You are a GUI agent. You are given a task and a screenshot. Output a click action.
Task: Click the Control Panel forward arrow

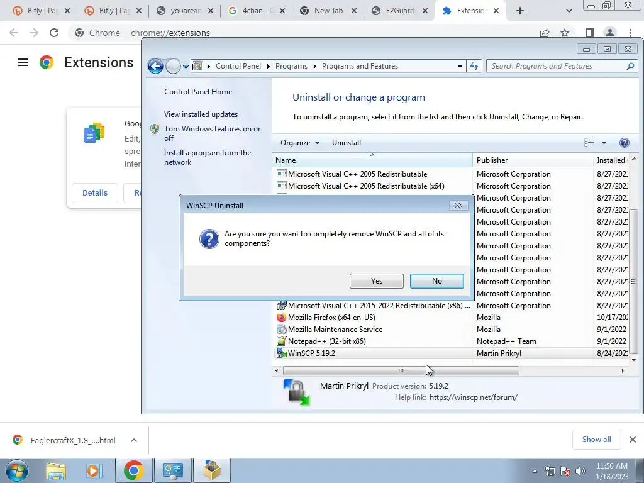point(173,66)
